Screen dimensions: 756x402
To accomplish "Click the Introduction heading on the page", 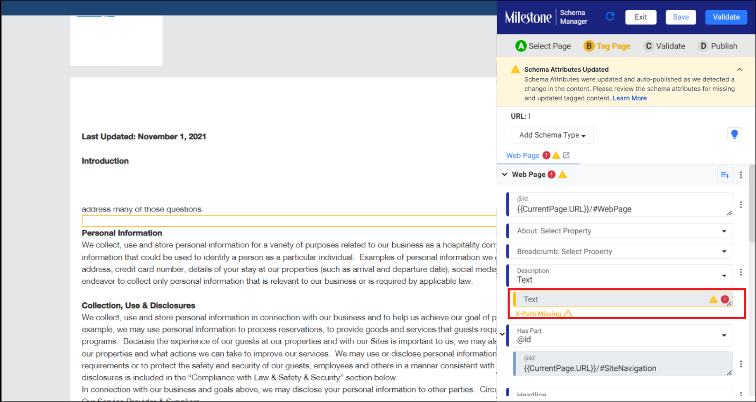I will pos(105,161).
